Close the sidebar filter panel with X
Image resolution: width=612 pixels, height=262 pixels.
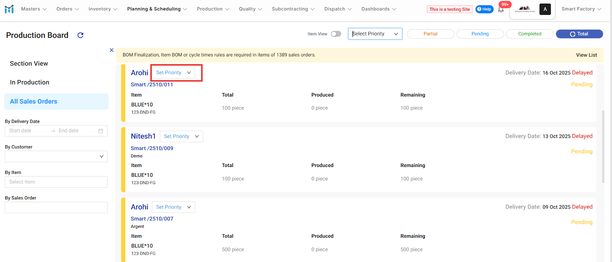(x=112, y=50)
